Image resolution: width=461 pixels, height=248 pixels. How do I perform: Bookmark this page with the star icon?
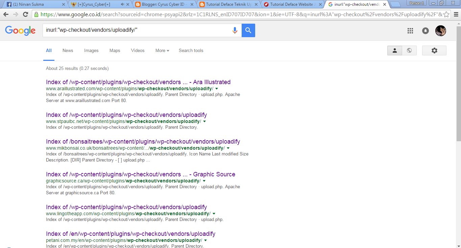coord(446,15)
